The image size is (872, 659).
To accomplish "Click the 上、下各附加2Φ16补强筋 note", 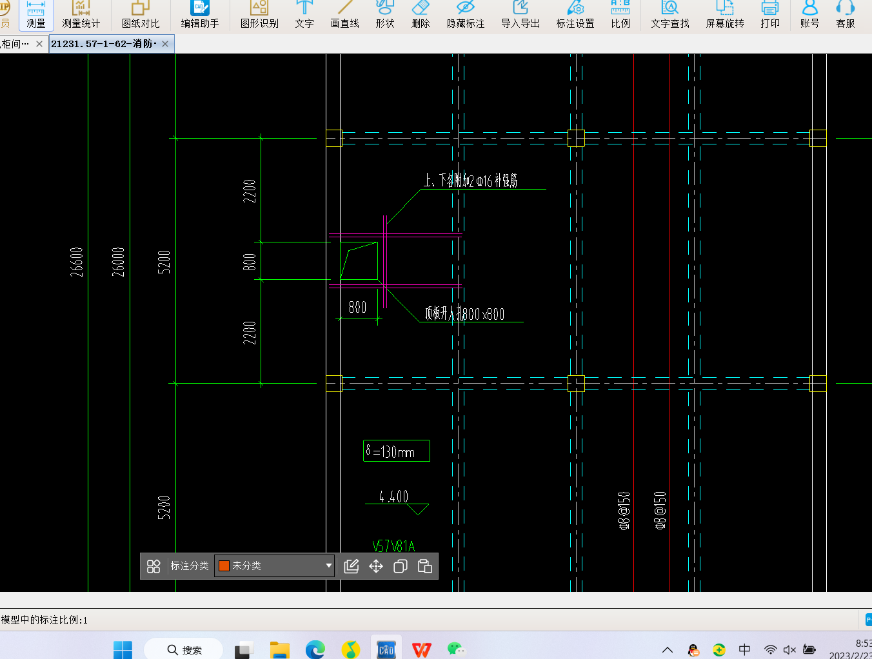I will (x=471, y=181).
